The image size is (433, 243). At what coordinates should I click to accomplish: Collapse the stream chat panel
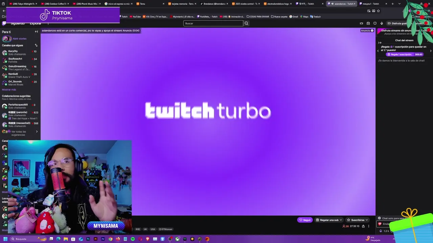point(380,43)
